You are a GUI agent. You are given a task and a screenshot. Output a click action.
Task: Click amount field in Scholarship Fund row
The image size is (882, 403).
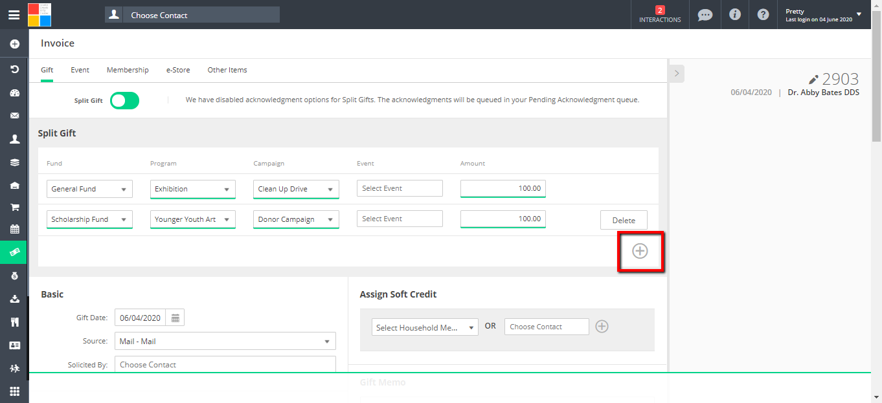tap(503, 219)
